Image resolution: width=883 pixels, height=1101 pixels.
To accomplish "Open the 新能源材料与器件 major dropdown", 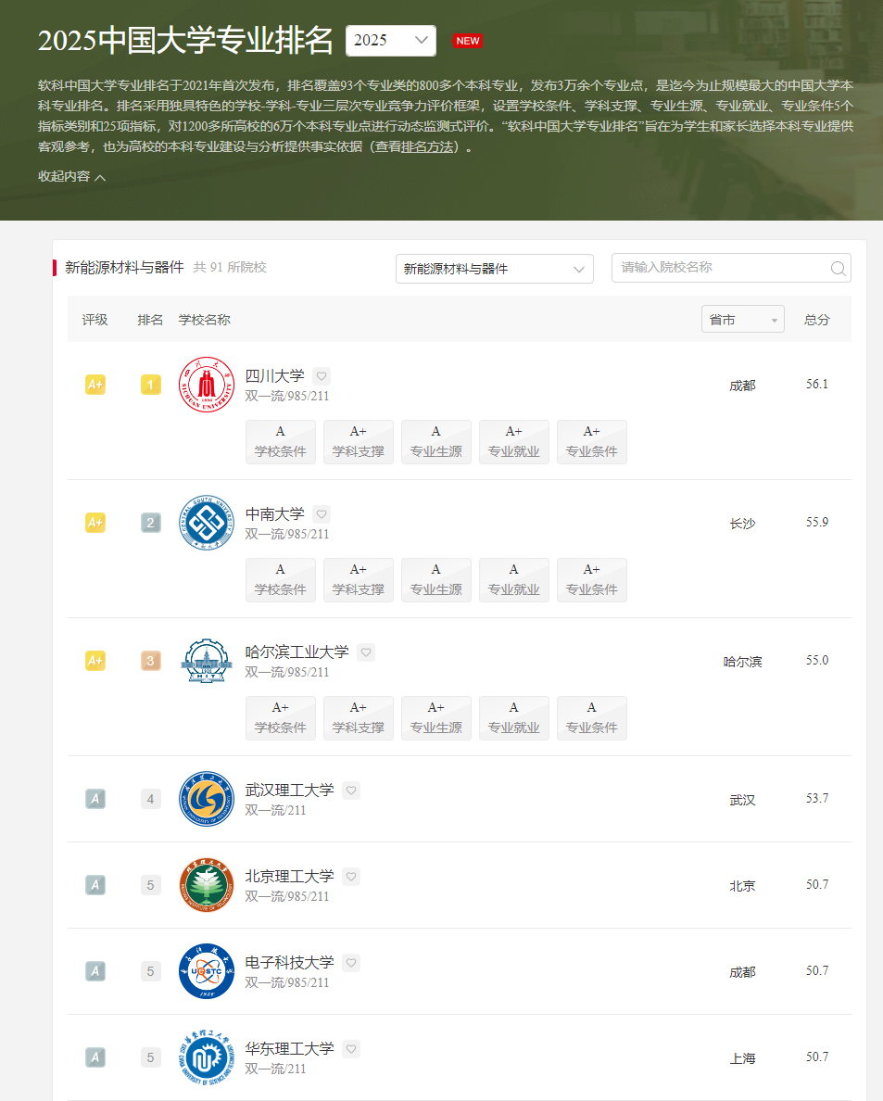I will click(495, 269).
